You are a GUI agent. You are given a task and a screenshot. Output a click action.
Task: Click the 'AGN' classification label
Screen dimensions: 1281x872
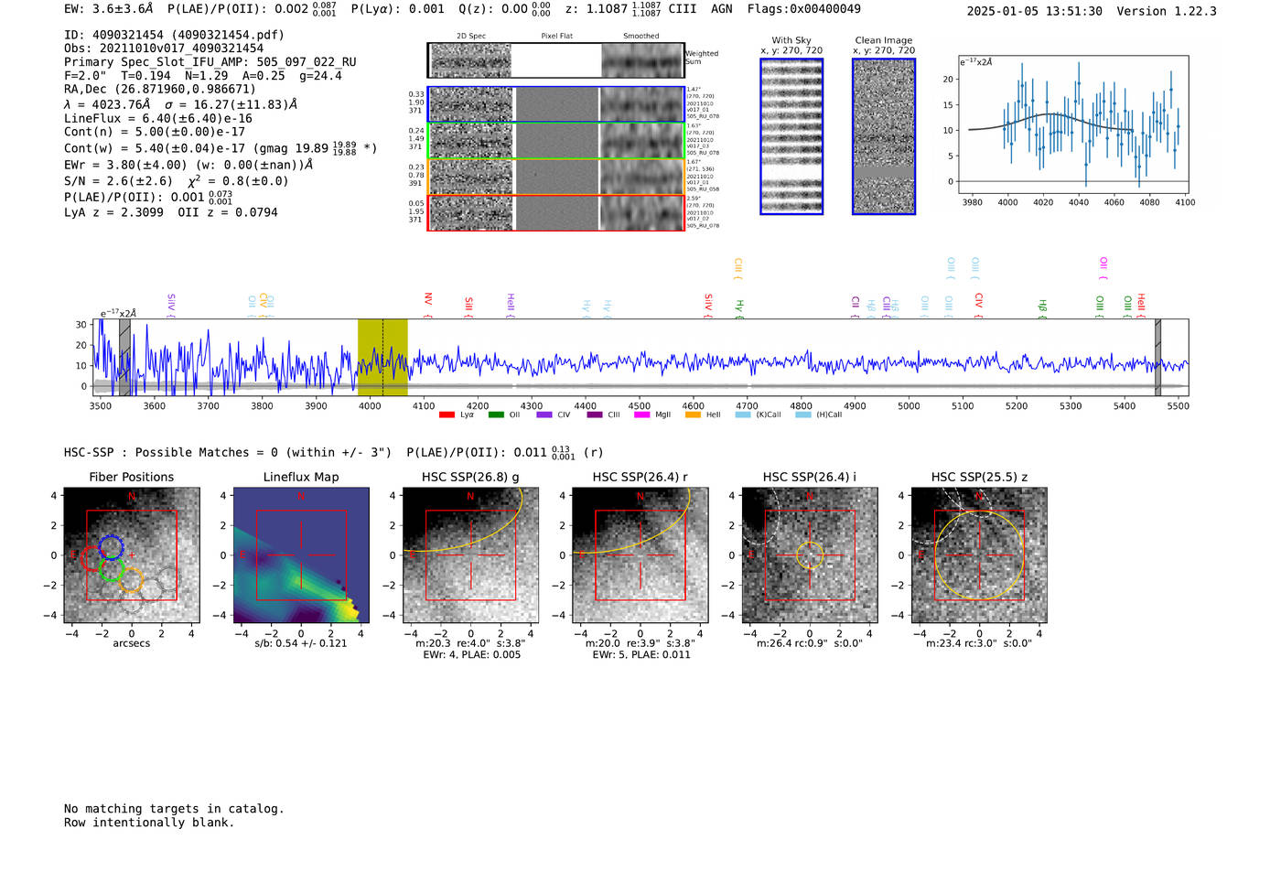pos(722,9)
